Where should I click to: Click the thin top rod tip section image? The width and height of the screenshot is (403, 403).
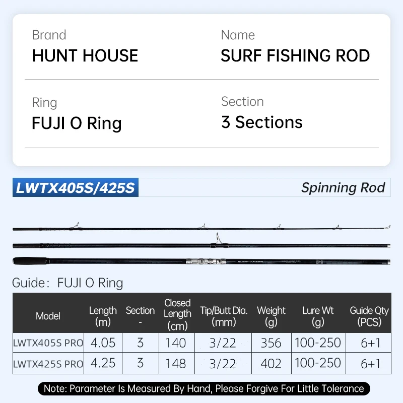[x=201, y=229]
